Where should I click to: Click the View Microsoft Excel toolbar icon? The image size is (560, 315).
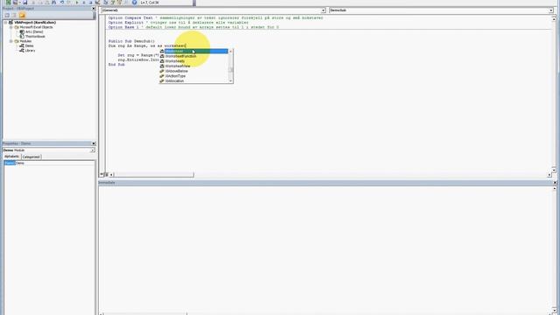(8, 2)
